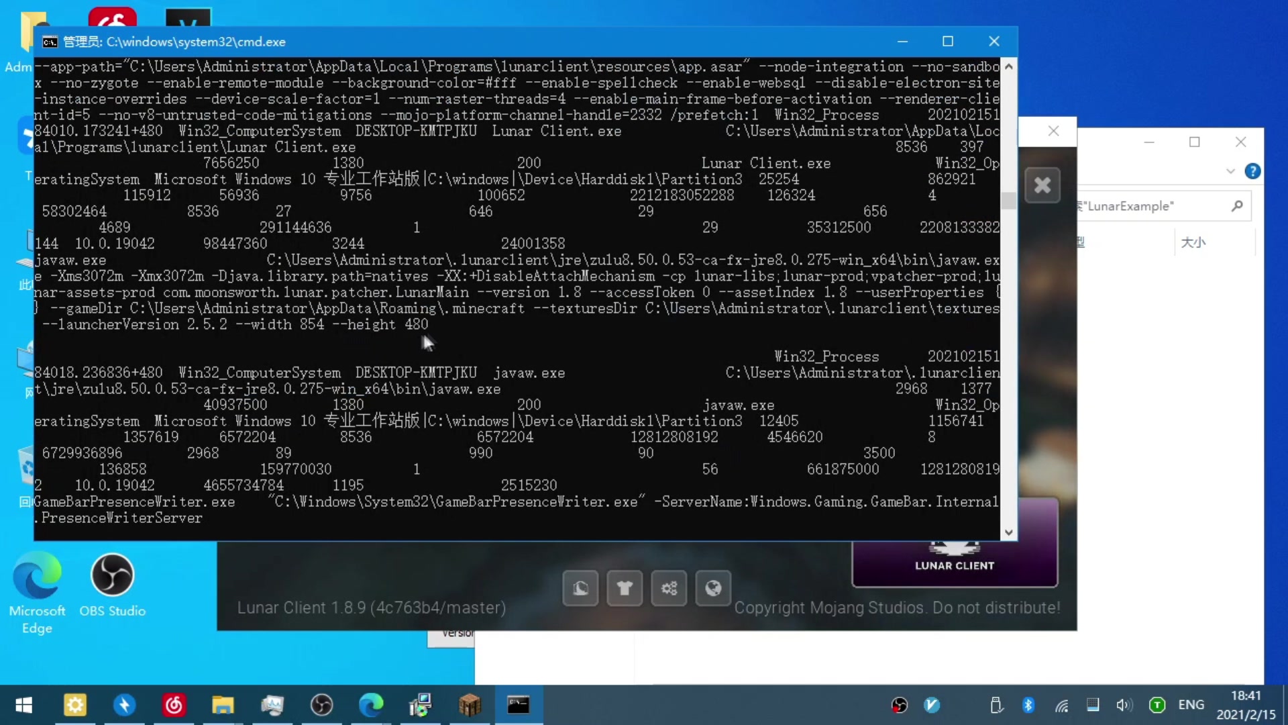Expand the ribbon chevron in Explorer window
Image resolution: width=1288 pixels, height=725 pixels.
1230,171
